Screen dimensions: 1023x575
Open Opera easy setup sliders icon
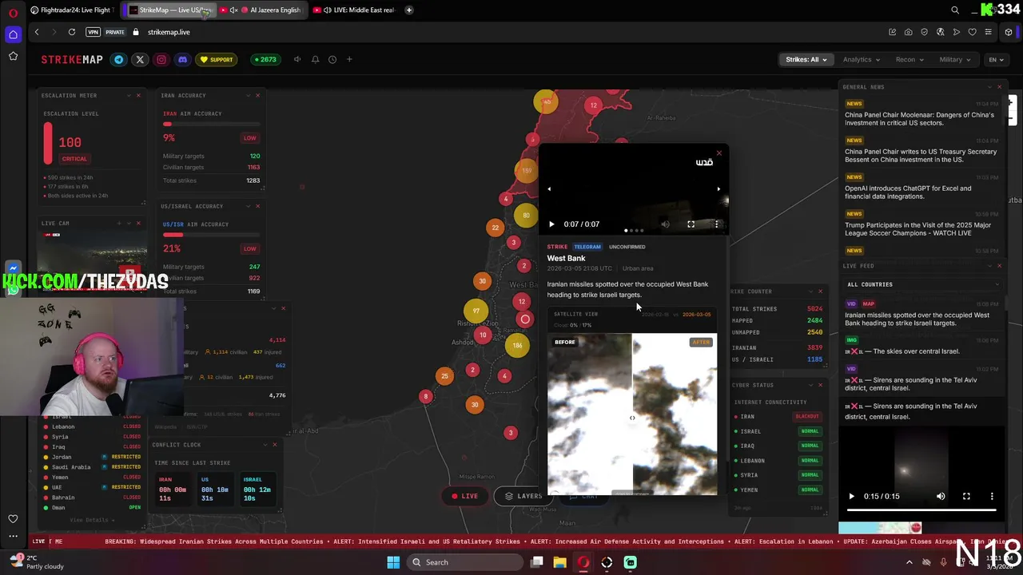[x=988, y=32]
